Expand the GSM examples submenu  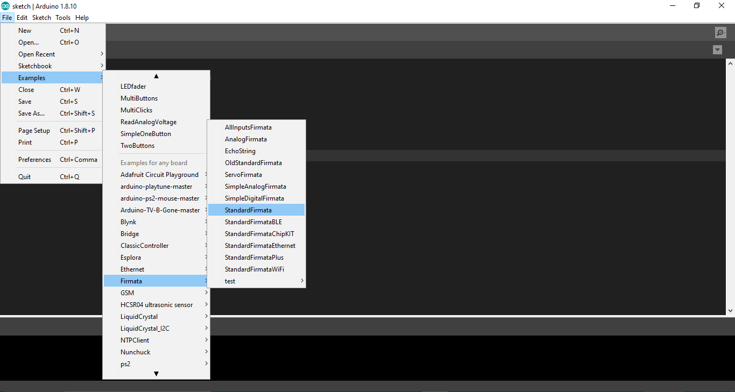(156, 293)
